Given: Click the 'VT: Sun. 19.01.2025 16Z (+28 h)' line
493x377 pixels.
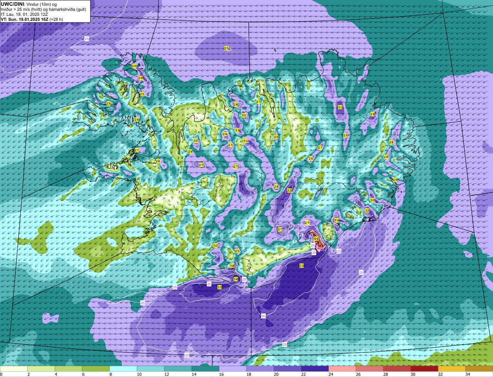Looking at the screenshot, I should (32, 19).
